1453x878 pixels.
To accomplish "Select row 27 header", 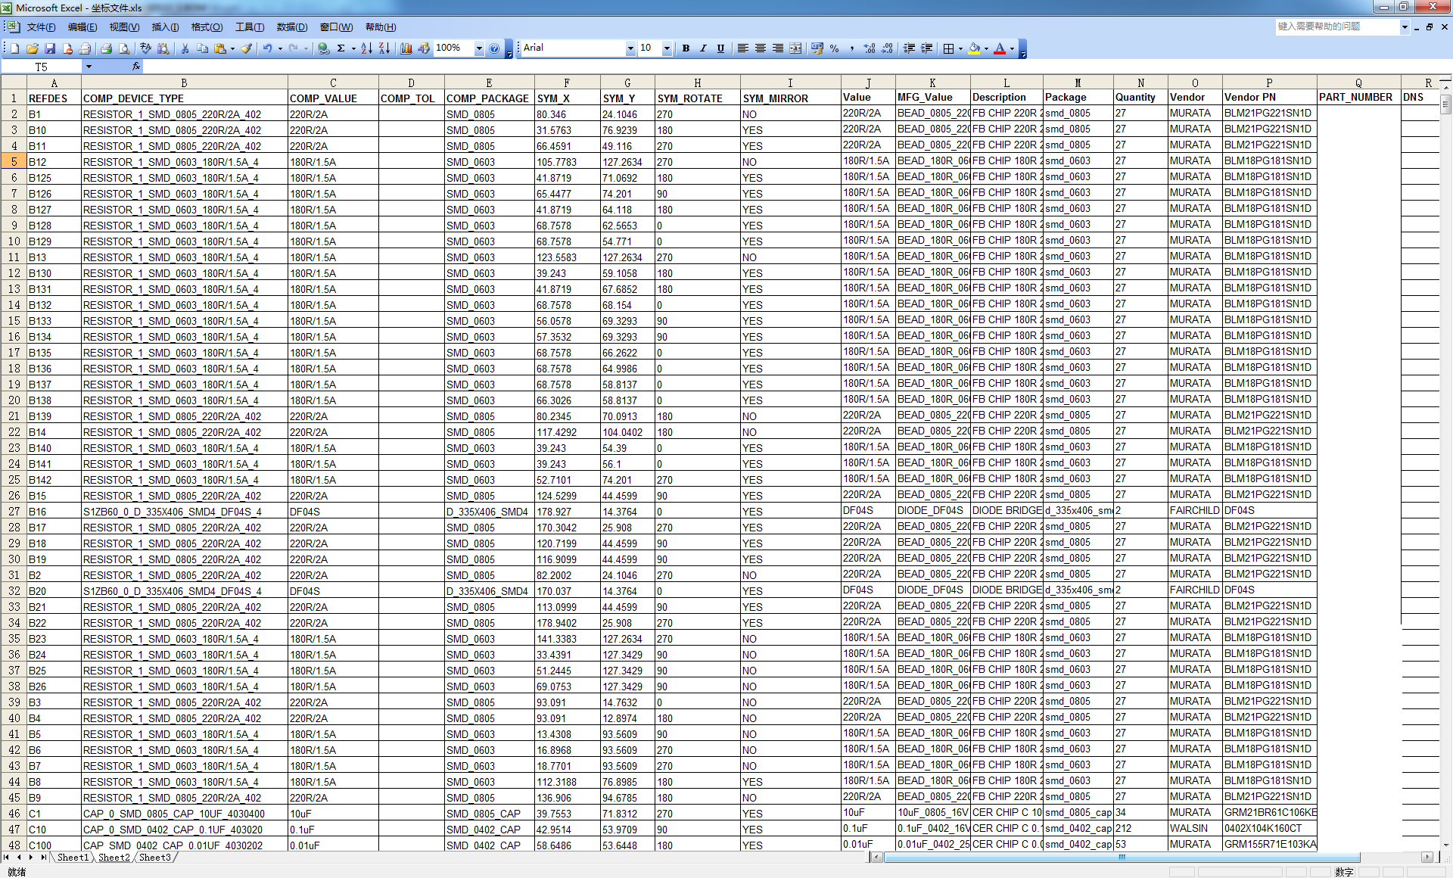I will click(14, 511).
